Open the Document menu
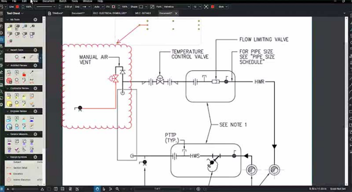Screen dimensions: 352x192 click(x=48, y=1)
